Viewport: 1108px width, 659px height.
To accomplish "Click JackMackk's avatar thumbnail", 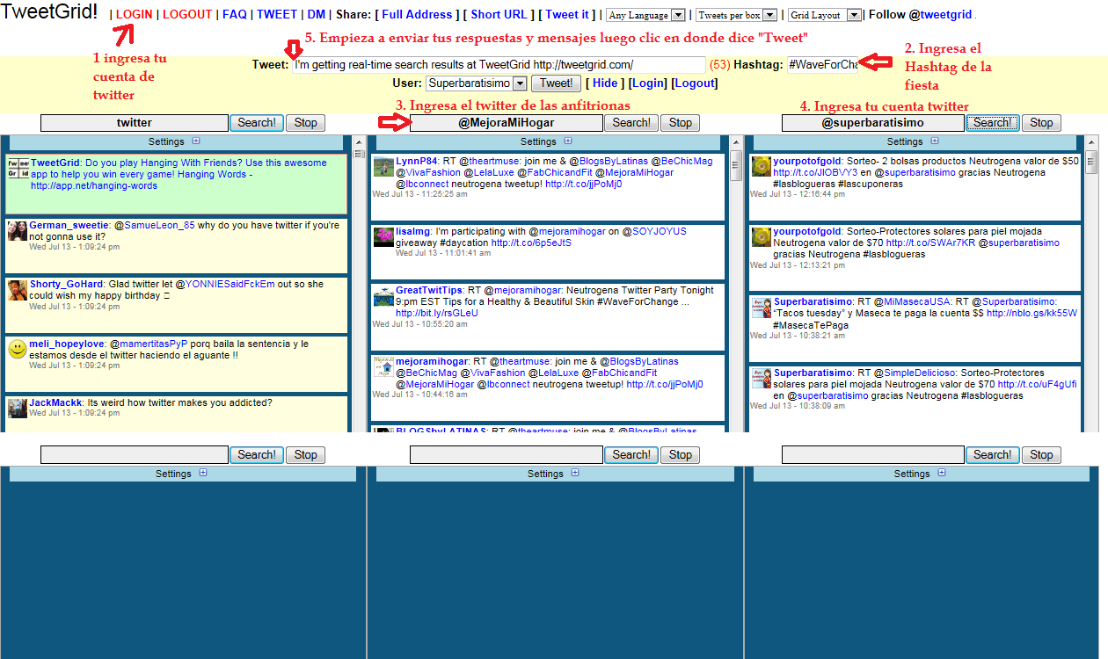I will tap(18, 408).
